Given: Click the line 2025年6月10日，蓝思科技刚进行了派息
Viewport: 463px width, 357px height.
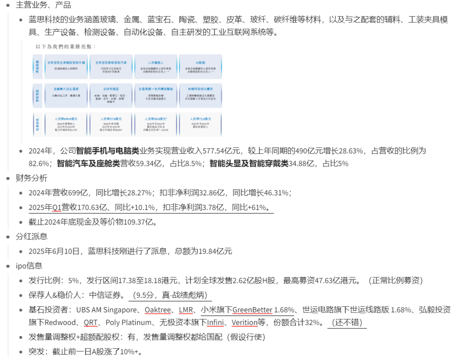Looking at the screenshot, I should click(130, 251).
